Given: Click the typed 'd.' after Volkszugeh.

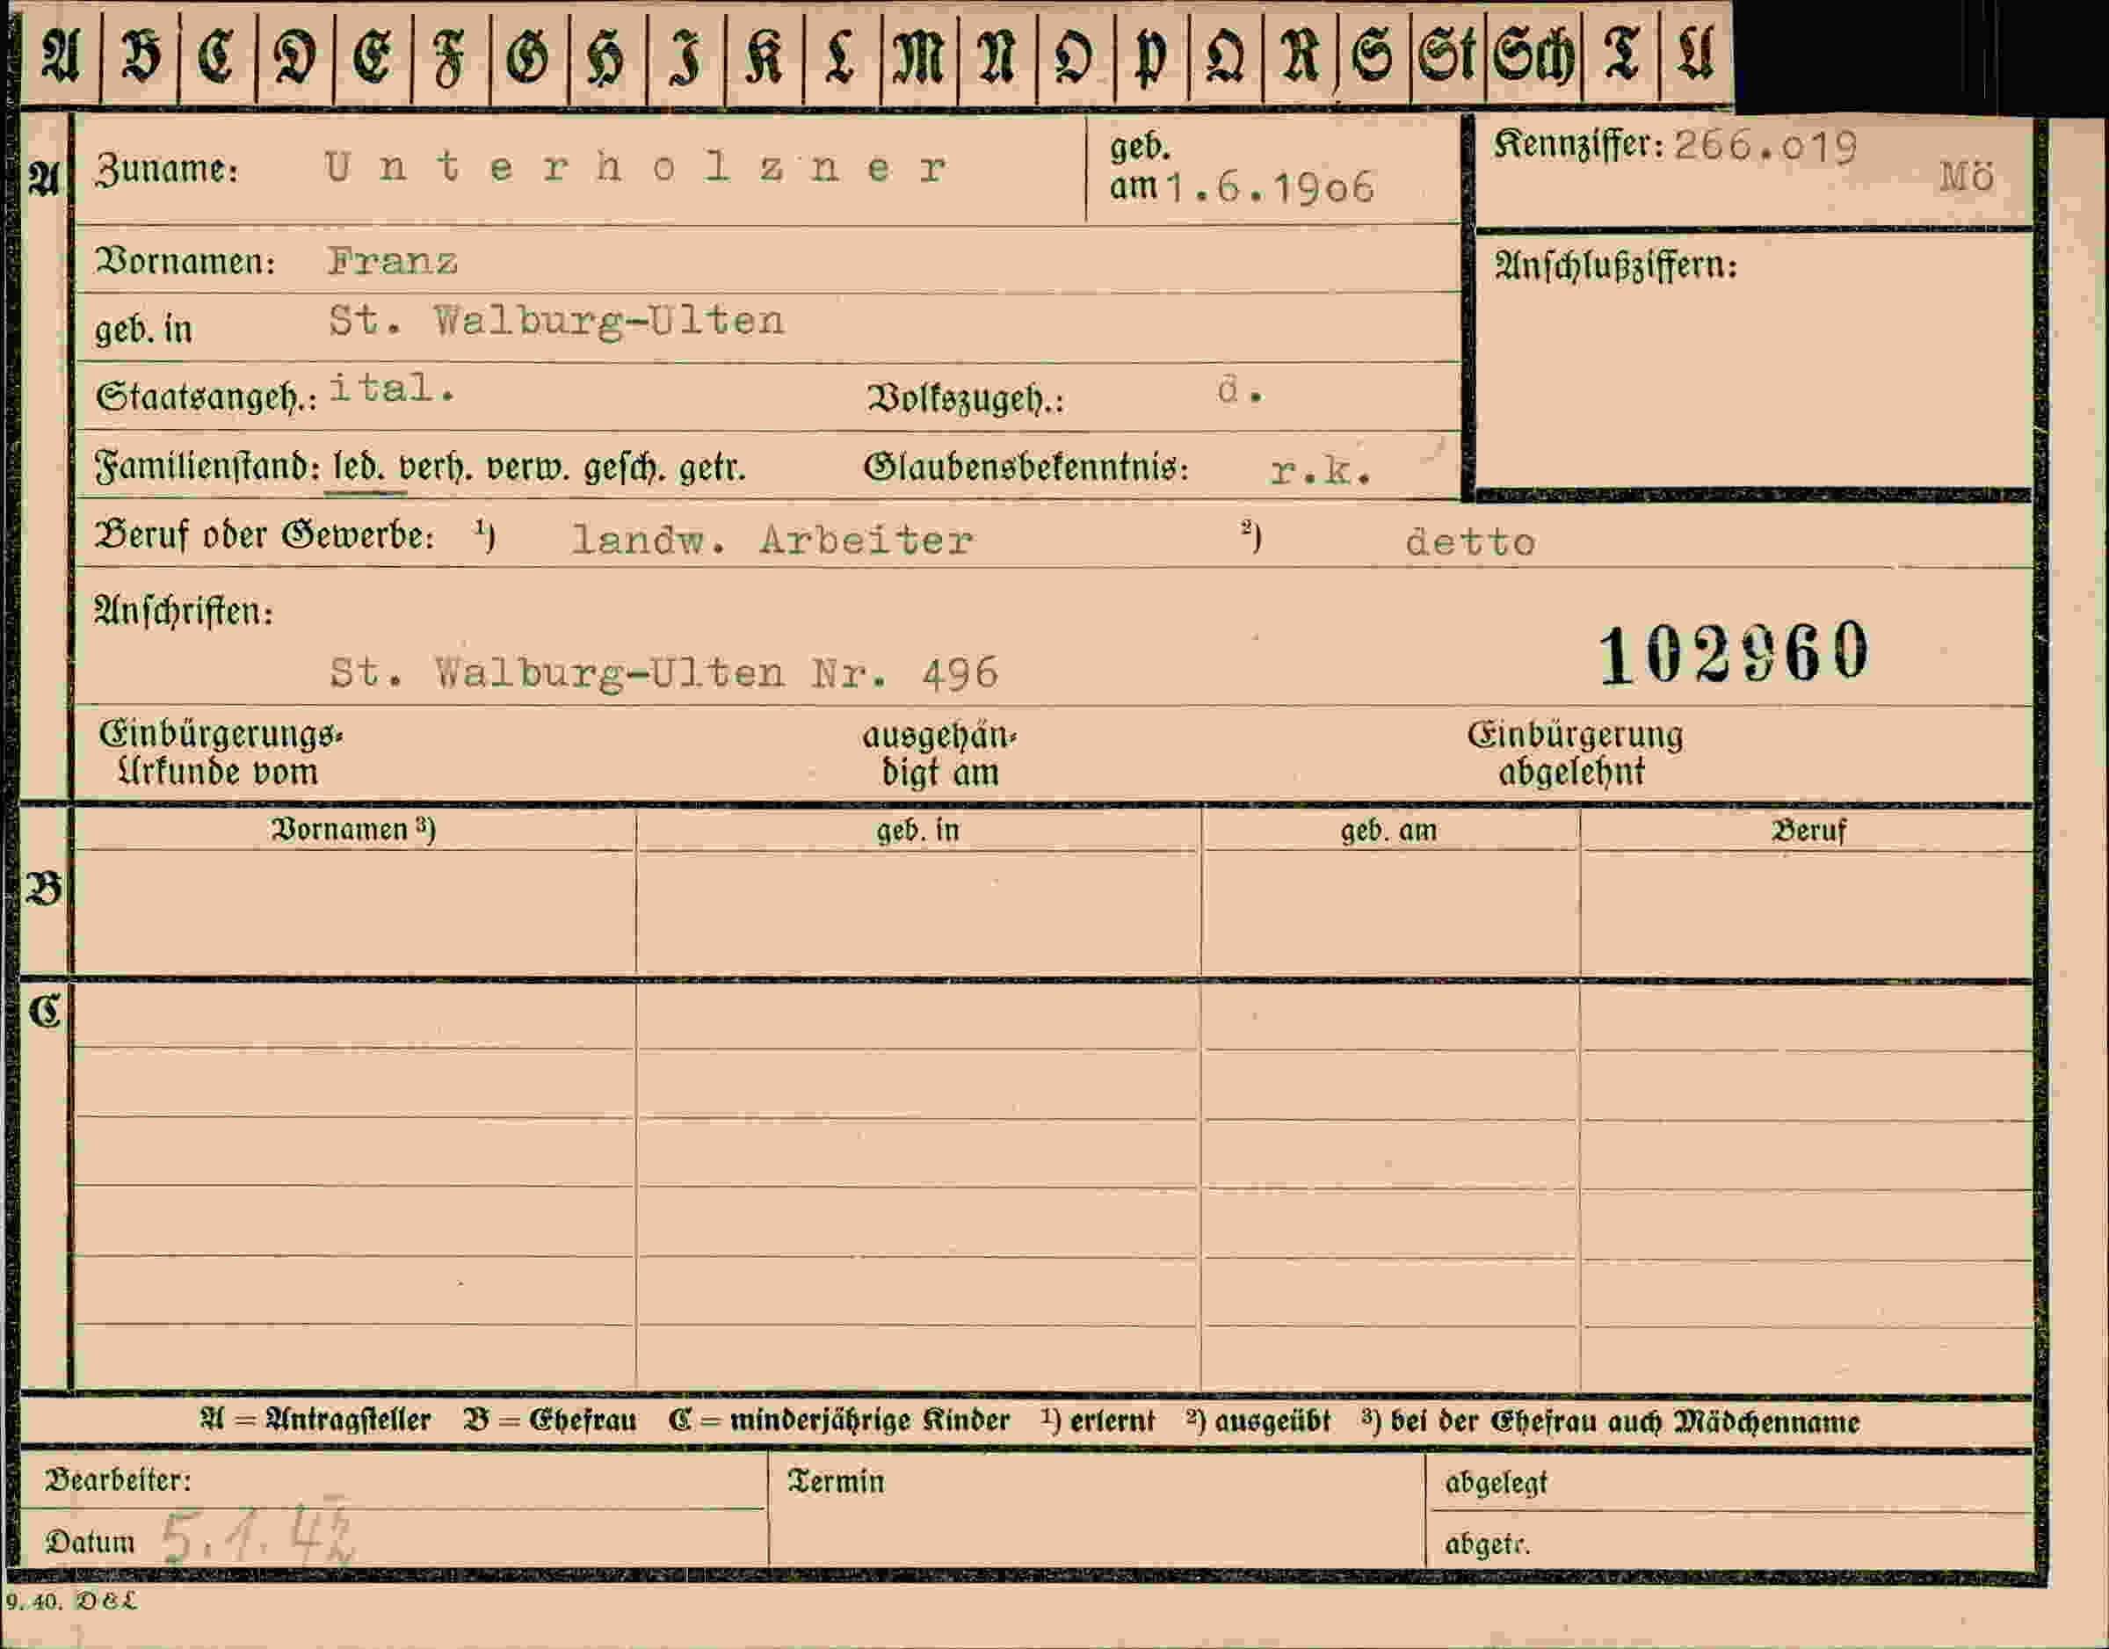Looking at the screenshot, I should pyautogui.click(x=1240, y=390).
